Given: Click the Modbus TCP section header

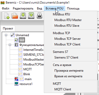Looking at the screenshot, I should tap(61, 33).
